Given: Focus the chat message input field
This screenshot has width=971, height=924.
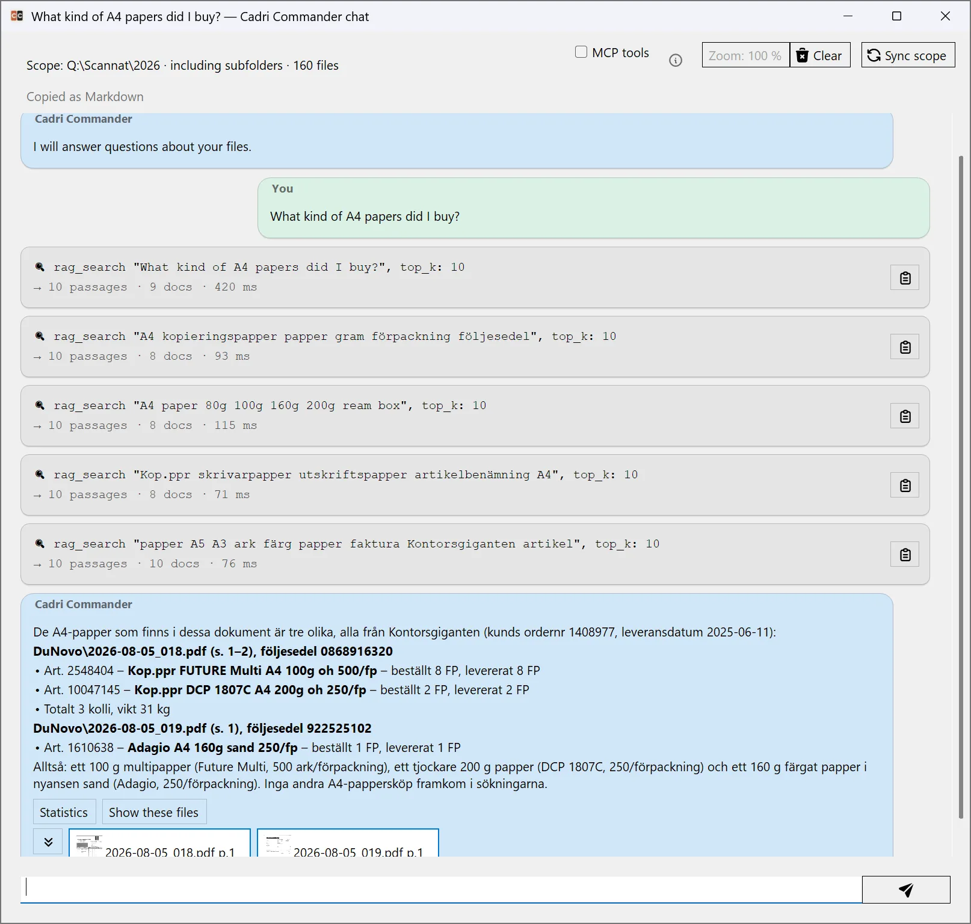Looking at the screenshot, I should coord(441,889).
